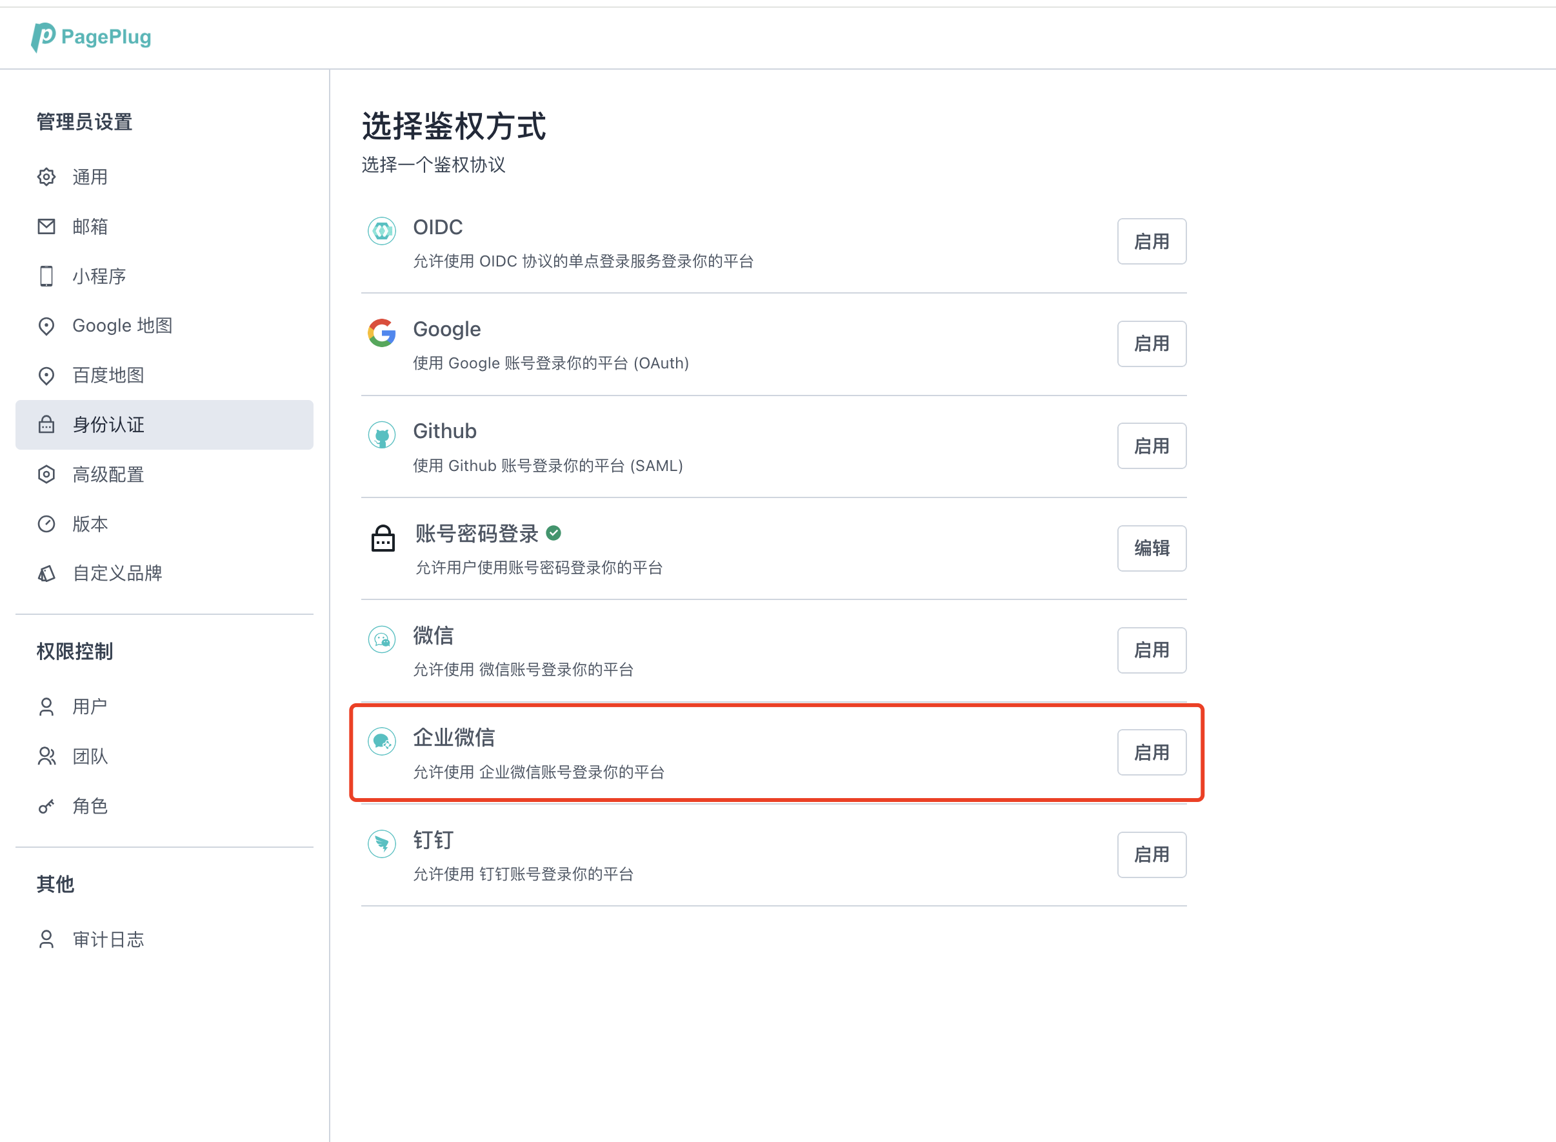This screenshot has height=1142, width=1556.
Task: Enable 钉钉 login with 启用 button
Action: tap(1152, 854)
